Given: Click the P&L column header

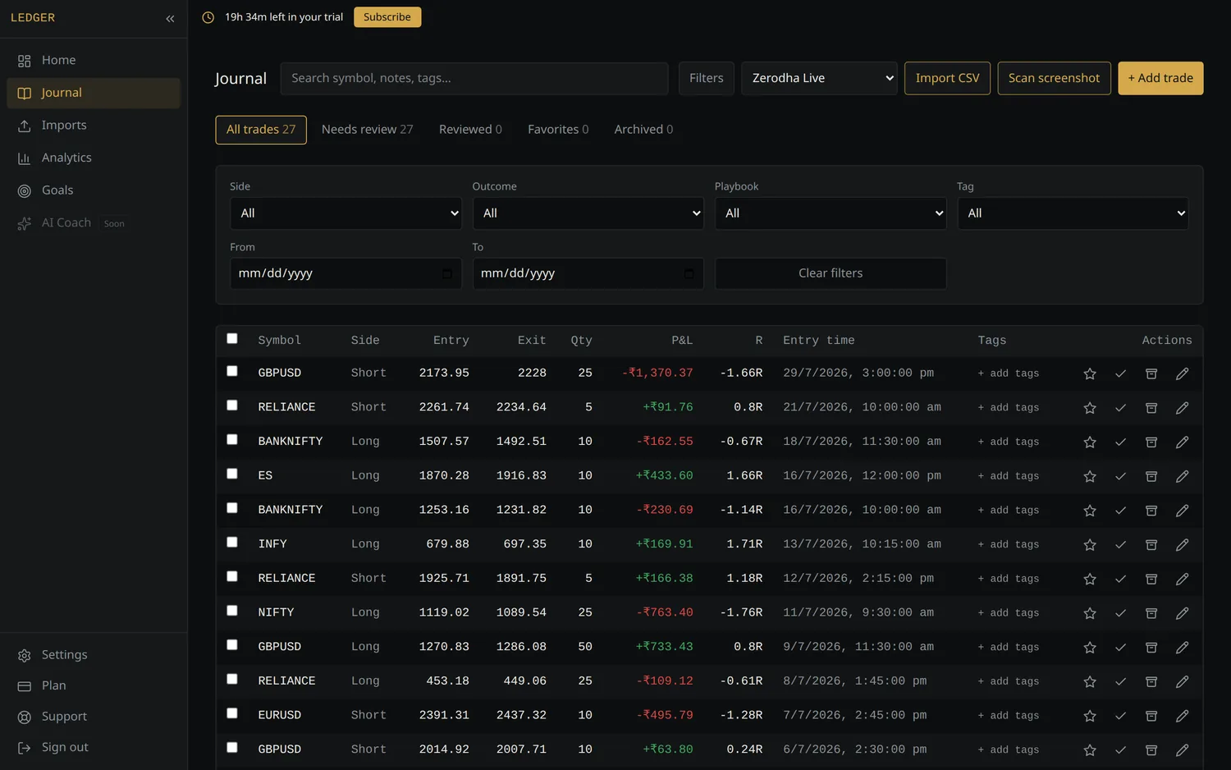Looking at the screenshot, I should coord(682,340).
